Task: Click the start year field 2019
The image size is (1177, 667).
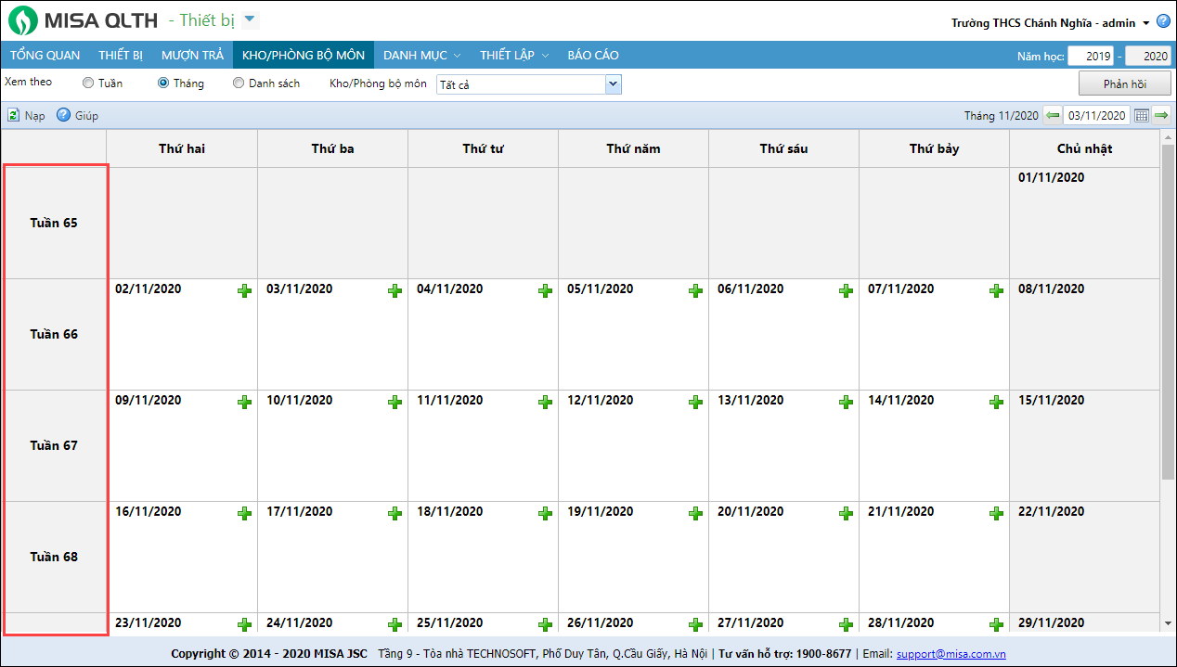Action: [x=1091, y=56]
